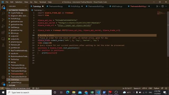Switch to the FinVizPull.py tab

coord(75,6)
